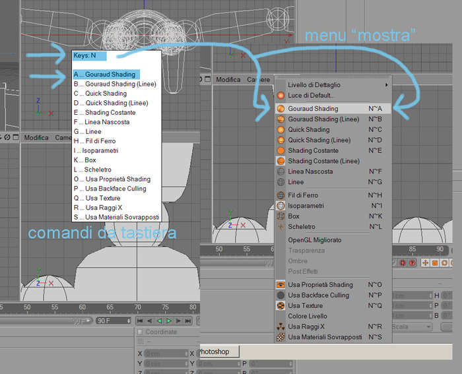Click the 90 F frame field stepper arrows
This screenshot has width=462, height=374.
pyautogui.click(x=129, y=321)
